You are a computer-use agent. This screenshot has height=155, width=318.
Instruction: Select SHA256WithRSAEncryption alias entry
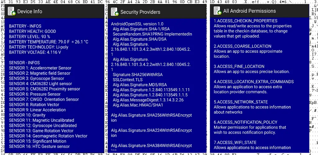tap(152, 118)
